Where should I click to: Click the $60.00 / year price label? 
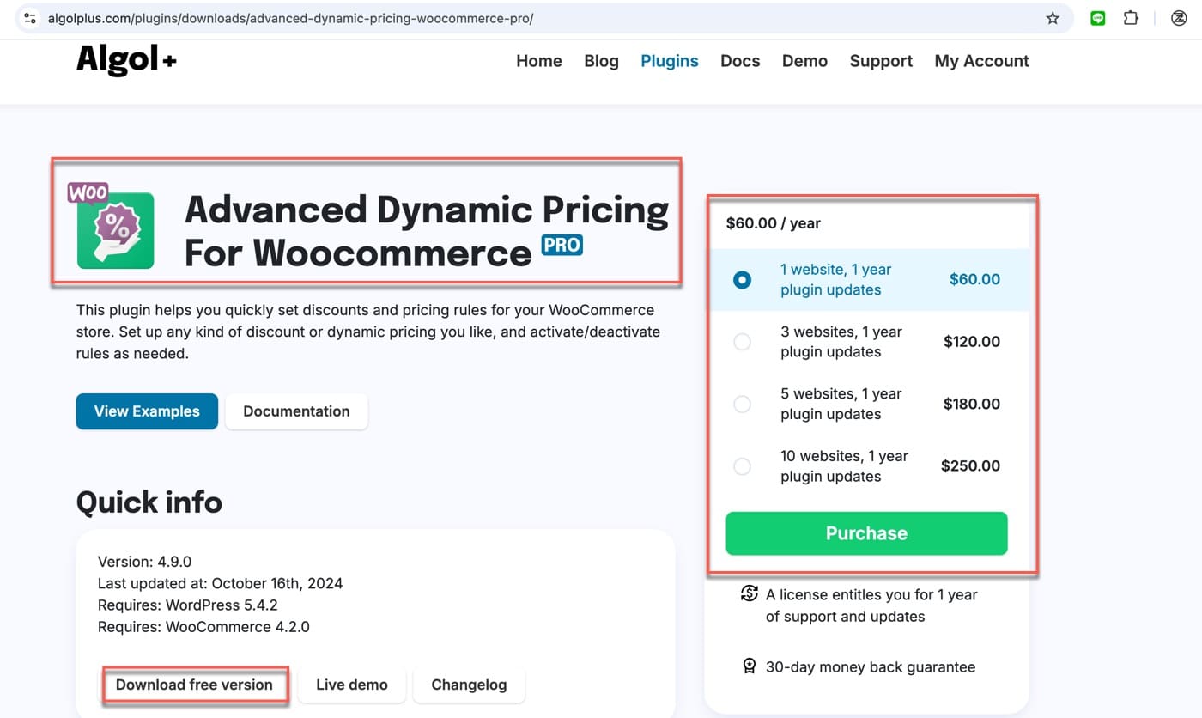pos(774,223)
